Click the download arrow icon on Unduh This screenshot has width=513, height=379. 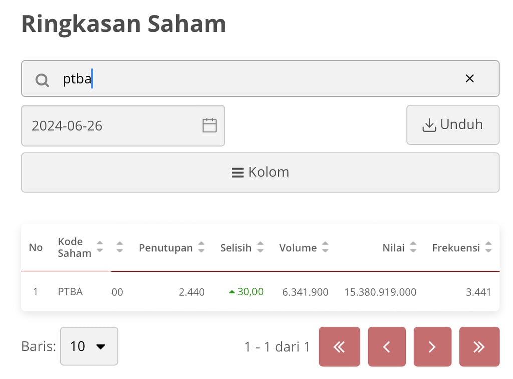(430, 125)
